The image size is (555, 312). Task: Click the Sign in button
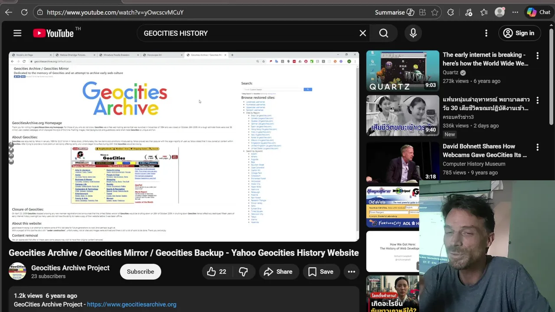tap(519, 33)
